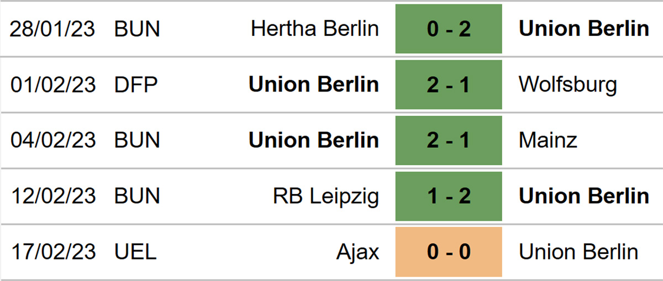Click the 0 - 2 Hertha Berlin score box

[x=449, y=29]
